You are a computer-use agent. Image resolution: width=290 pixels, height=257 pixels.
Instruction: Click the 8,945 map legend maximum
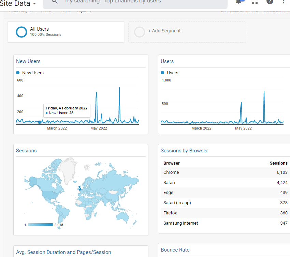[x=59, y=225]
